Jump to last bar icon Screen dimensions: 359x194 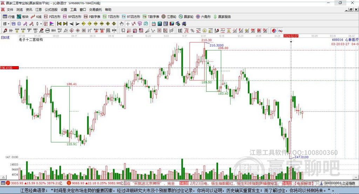[65, 24]
